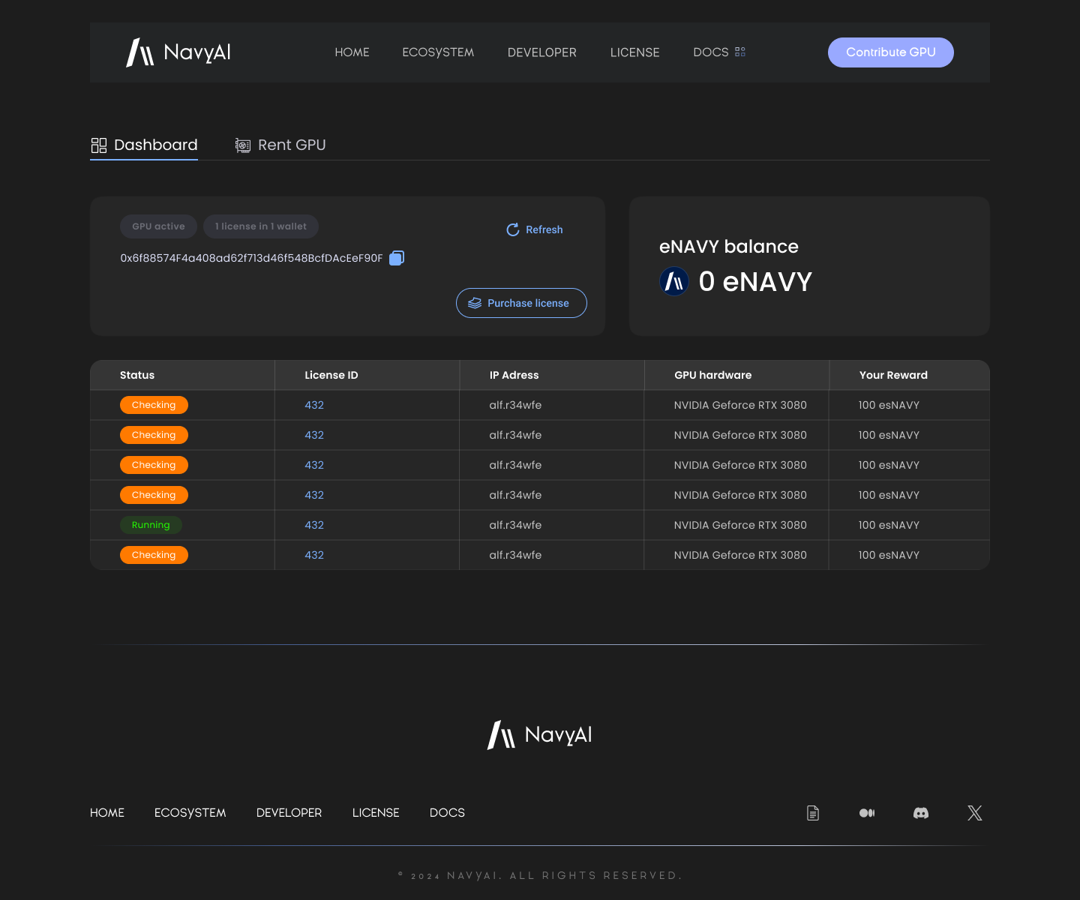
Task: Click the green Running status badge
Action: pos(151,525)
